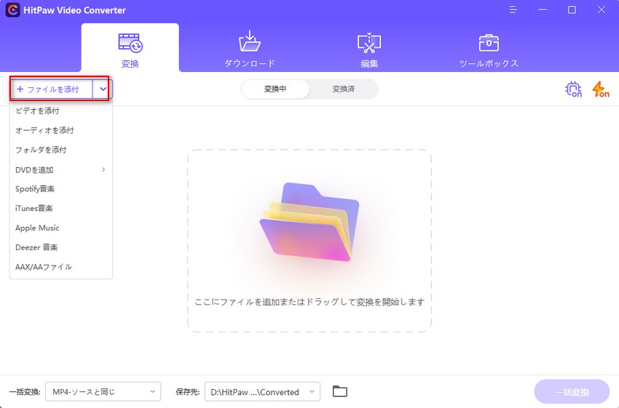619x408 pixels.
Task: Click the folder illustration in drop area
Action: pos(309,222)
